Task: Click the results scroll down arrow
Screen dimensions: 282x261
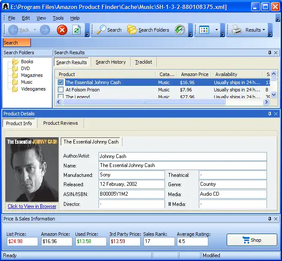Action: click(x=274, y=94)
